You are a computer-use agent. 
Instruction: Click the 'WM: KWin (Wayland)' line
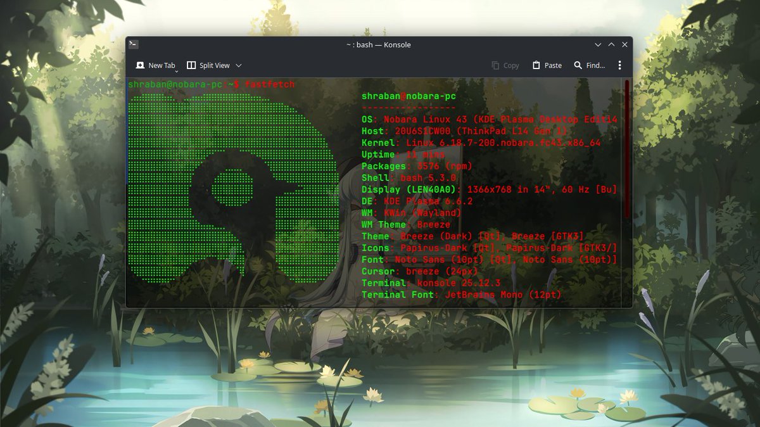pos(411,213)
